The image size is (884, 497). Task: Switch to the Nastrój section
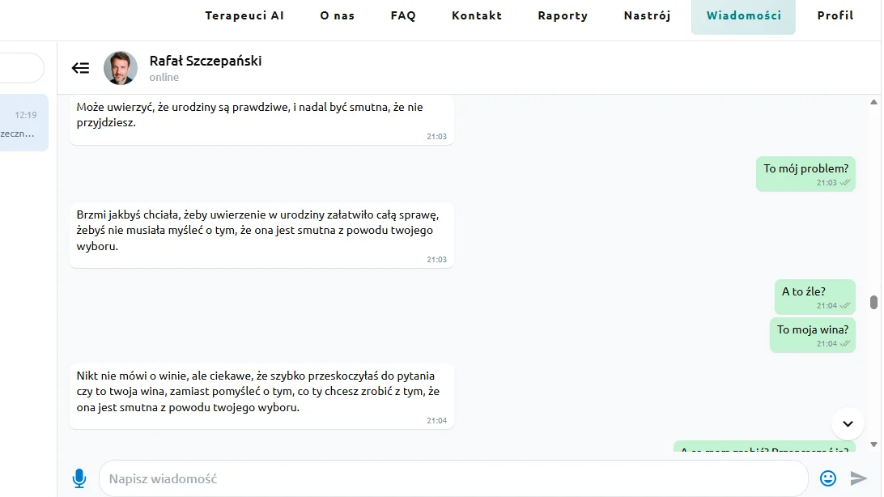pos(648,15)
